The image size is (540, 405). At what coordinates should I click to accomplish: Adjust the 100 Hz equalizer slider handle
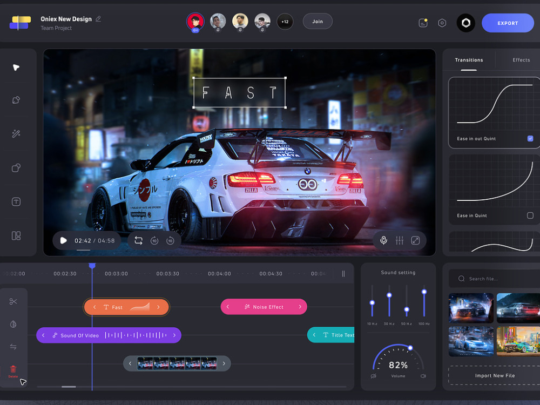click(424, 292)
